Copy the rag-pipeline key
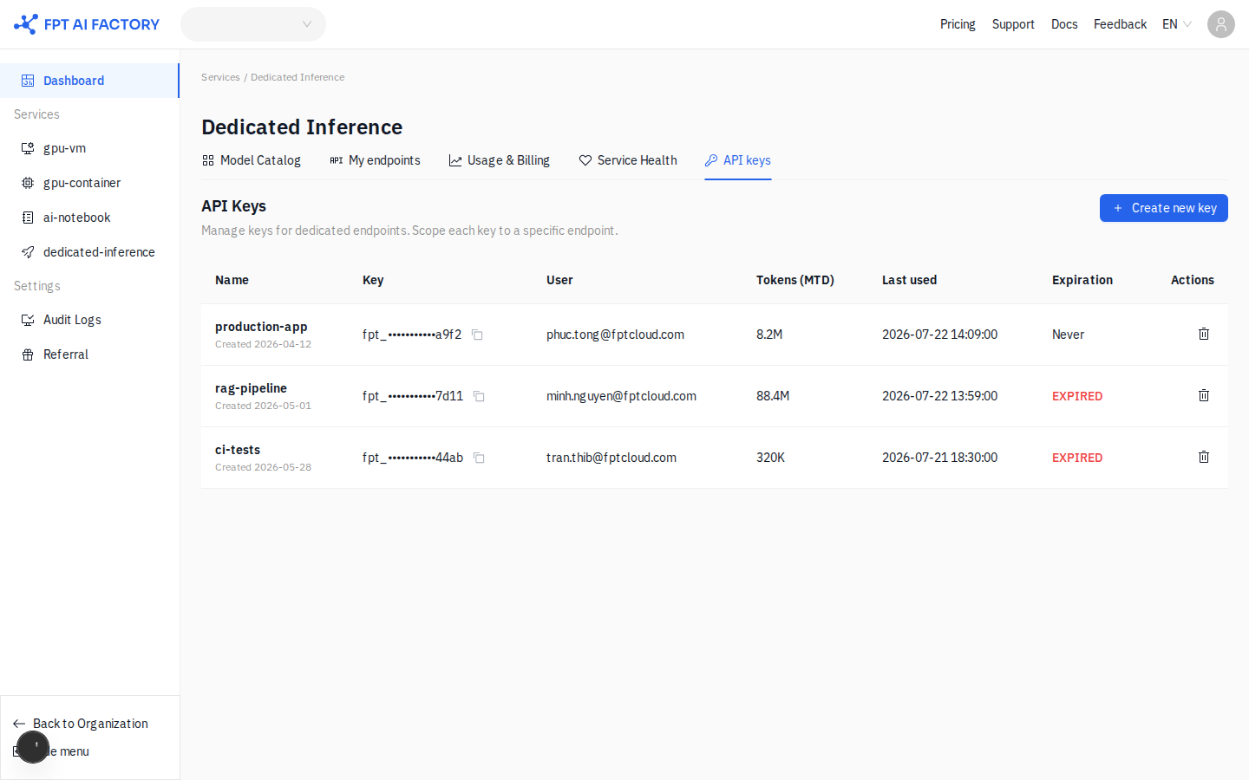This screenshot has height=780, width=1249. click(x=479, y=396)
